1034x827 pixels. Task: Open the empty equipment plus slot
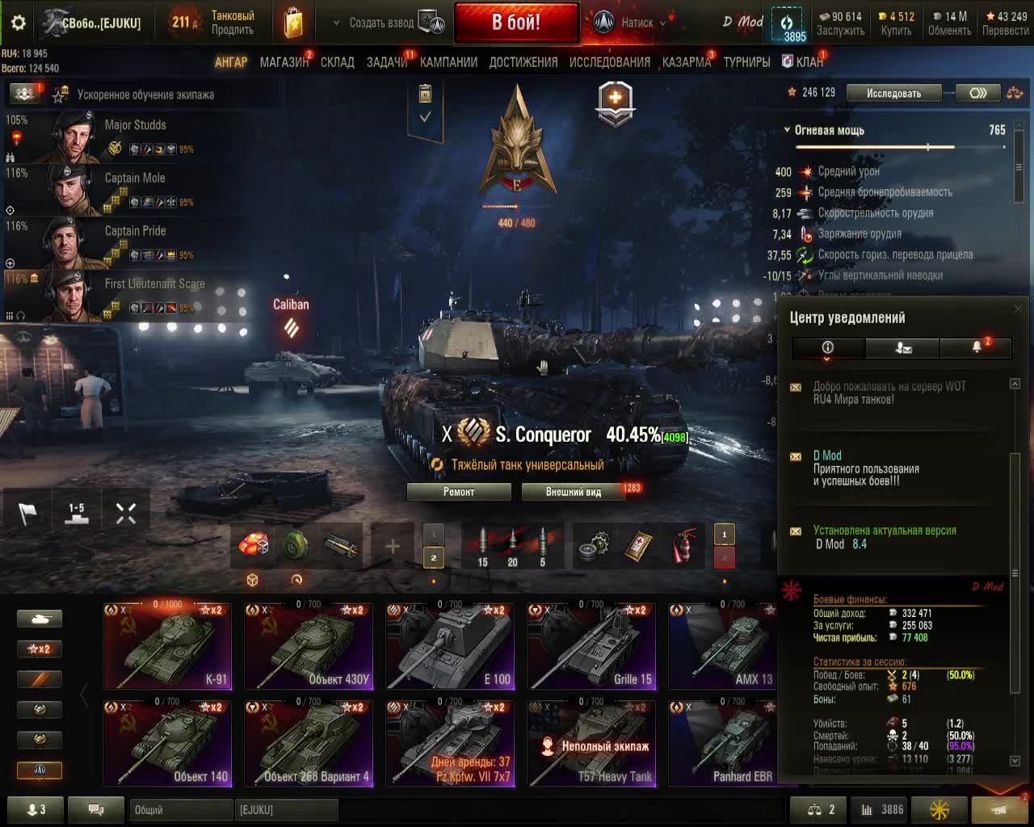coord(392,547)
